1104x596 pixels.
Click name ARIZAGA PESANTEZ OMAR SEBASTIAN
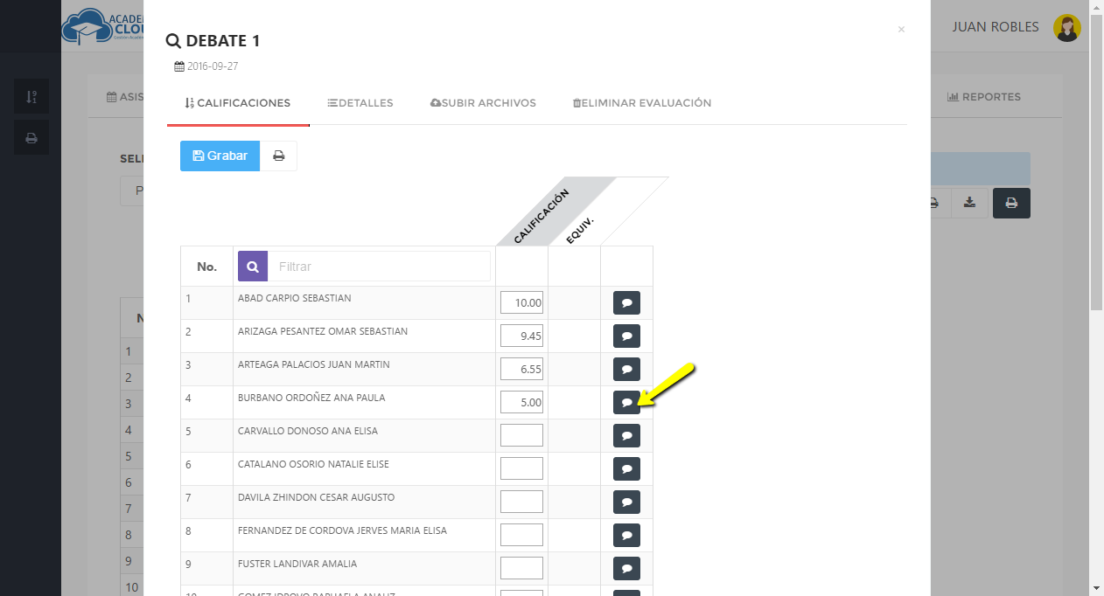pyautogui.click(x=323, y=331)
